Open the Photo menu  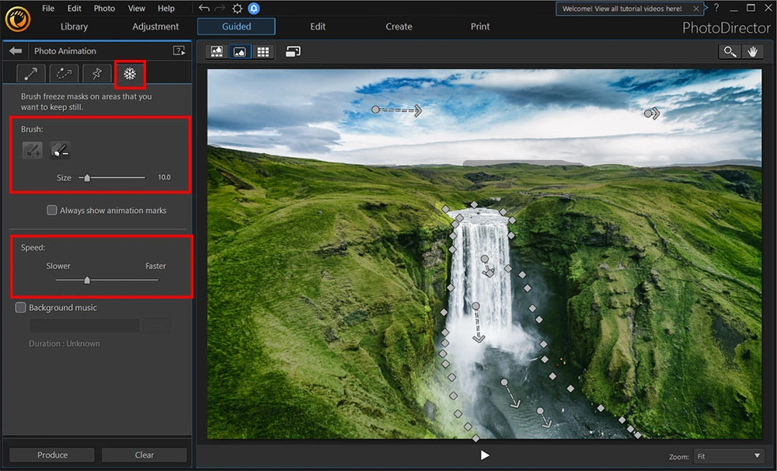tap(104, 8)
